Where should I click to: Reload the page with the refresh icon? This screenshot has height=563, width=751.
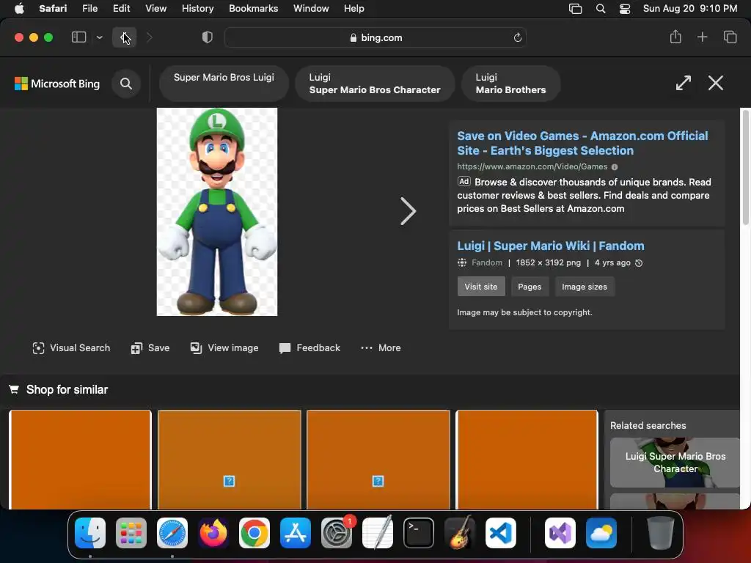tap(517, 37)
